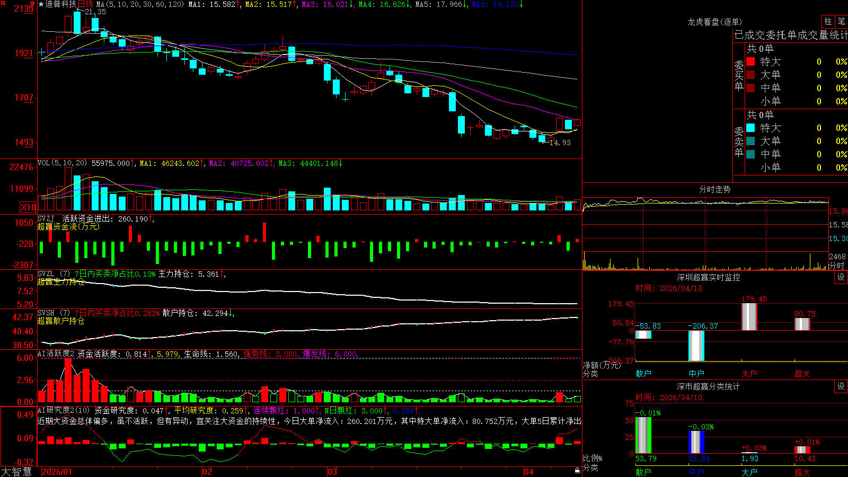Screen dimensions: 848x477
Task: Click the 2135 price axis label
Action: pyautogui.click(x=24, y=8)
